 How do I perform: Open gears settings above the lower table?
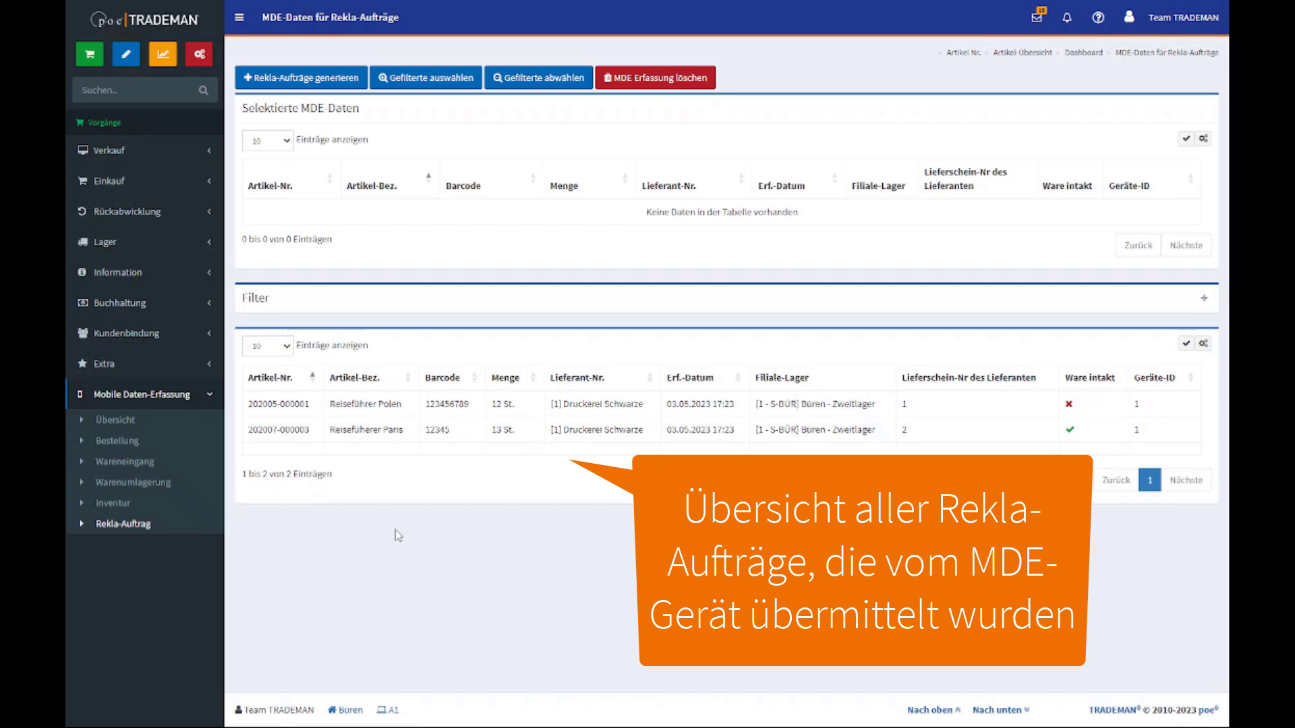[1203, 344]
